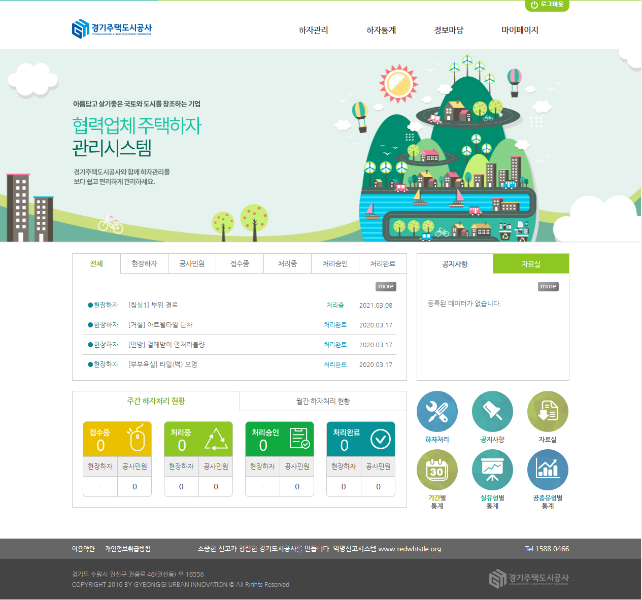Open the 마이페이지 menu
The image size is (642, 600).
520,30
